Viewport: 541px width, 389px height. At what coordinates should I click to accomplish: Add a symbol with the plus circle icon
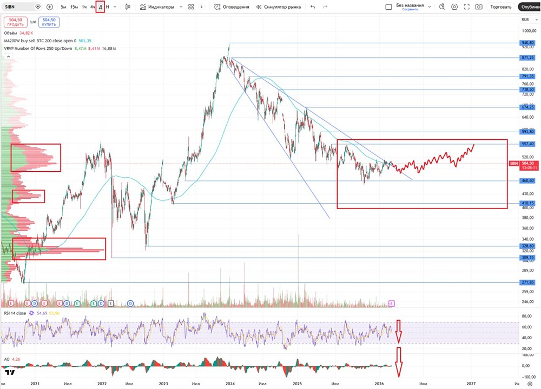(x=50, y=7)
